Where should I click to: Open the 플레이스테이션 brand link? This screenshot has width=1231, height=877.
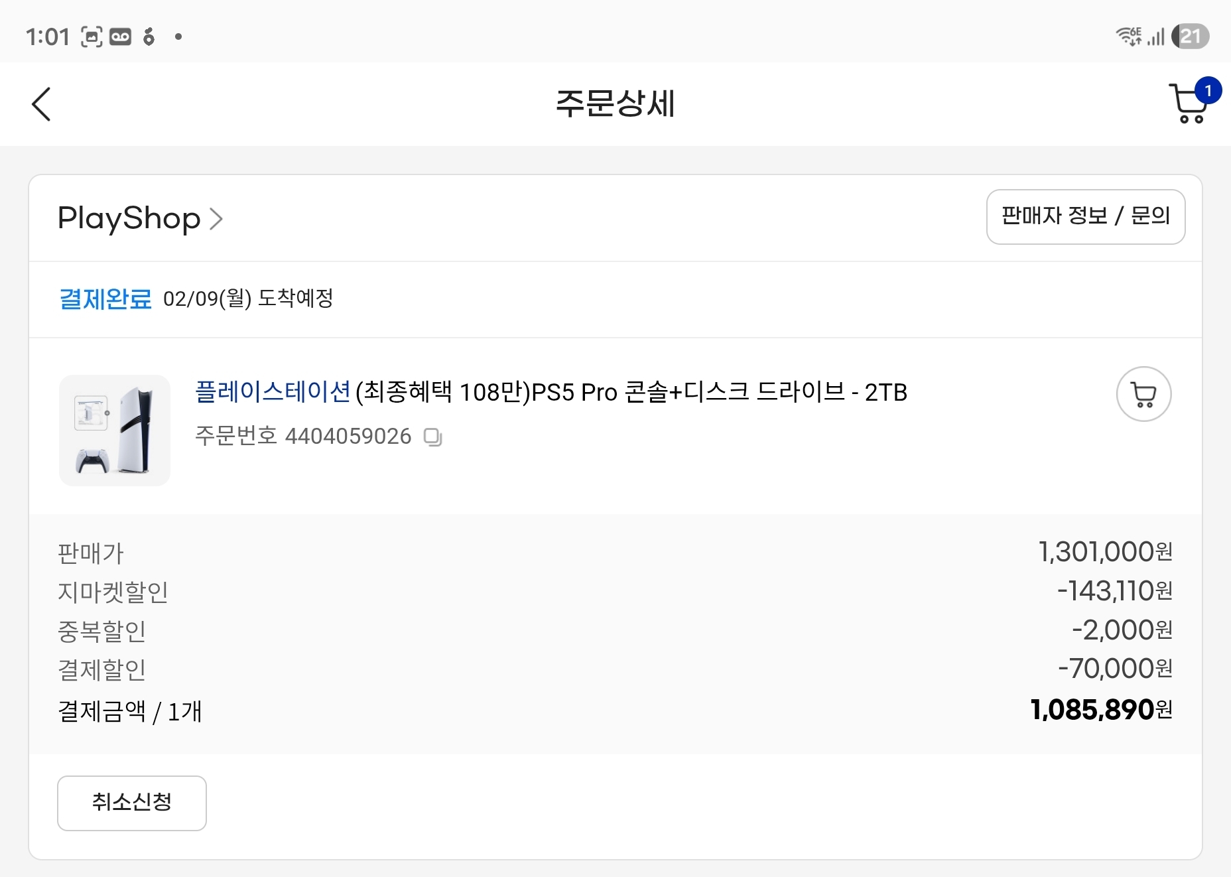(272, 392)
